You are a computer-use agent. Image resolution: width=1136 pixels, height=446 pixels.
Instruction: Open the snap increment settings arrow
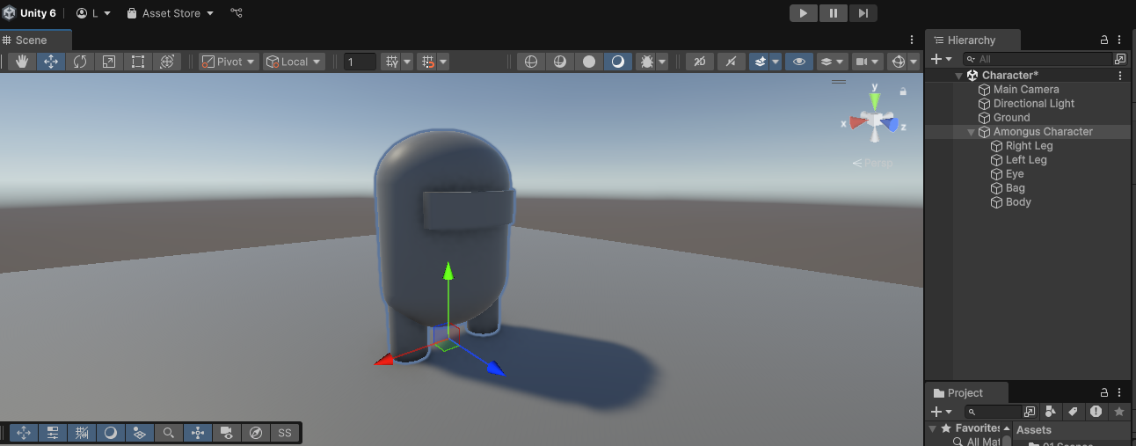pos(443,62)
